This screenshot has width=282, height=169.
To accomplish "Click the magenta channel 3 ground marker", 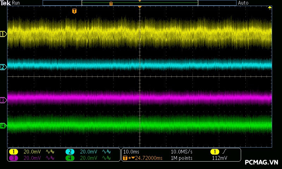I will pyautogui.click(x=3, y=100).
